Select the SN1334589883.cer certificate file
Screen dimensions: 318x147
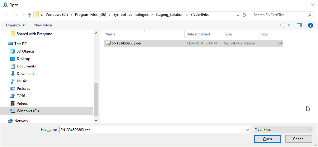point(126,43)
